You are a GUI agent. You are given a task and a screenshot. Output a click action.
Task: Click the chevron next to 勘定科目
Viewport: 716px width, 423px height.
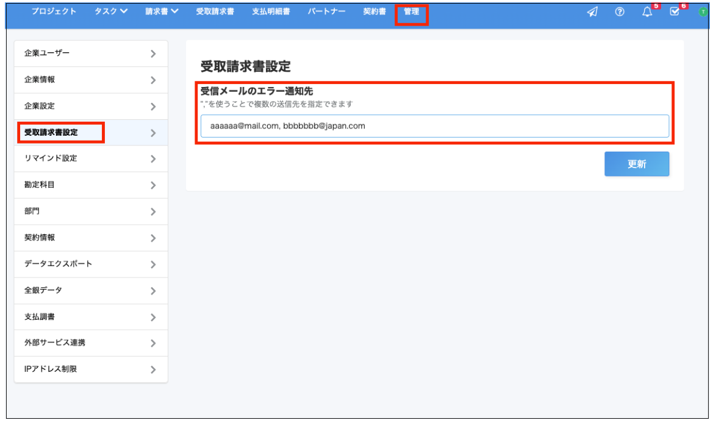(153, 186)
